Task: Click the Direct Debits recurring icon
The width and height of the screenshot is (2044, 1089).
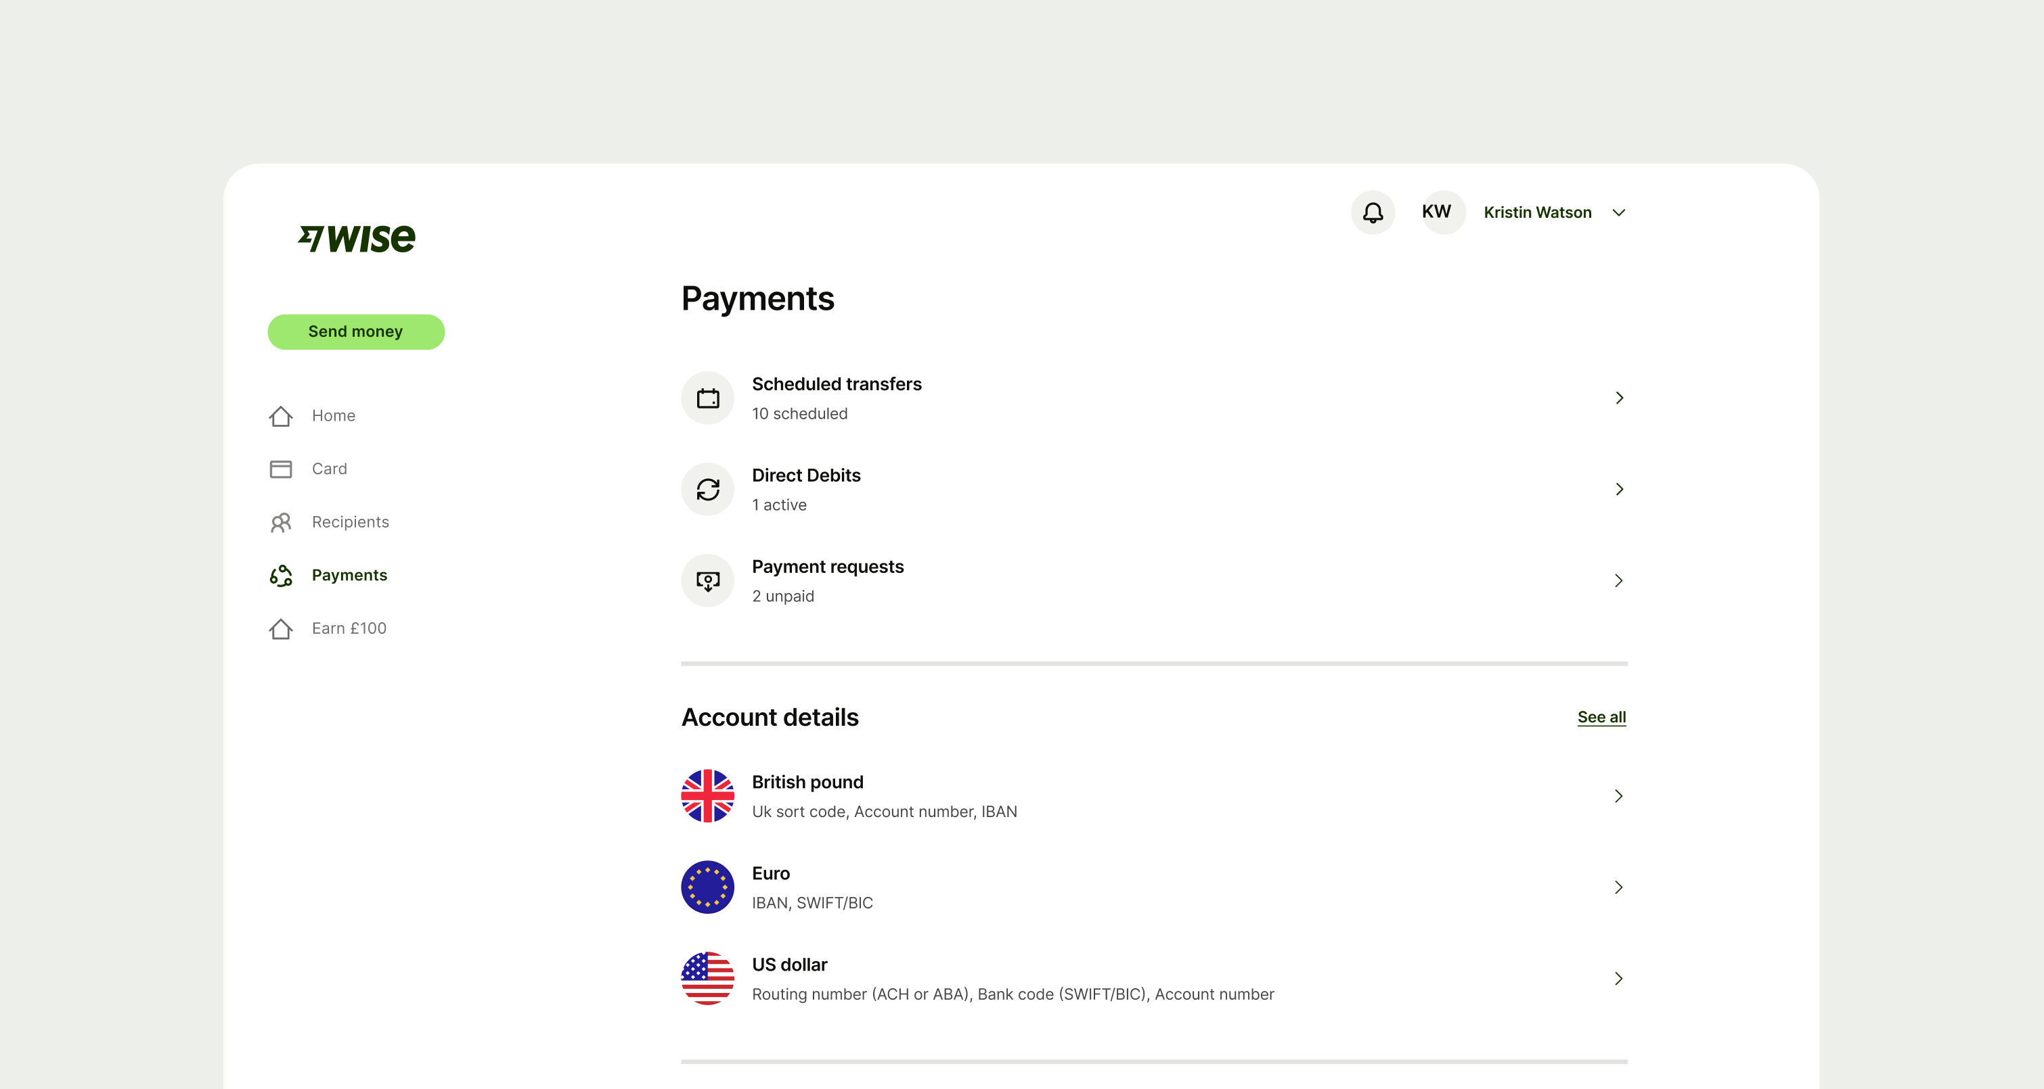Action: pyautogui.click(x=707, y=490)
